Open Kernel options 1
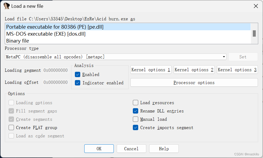 (x=151, y=70)
